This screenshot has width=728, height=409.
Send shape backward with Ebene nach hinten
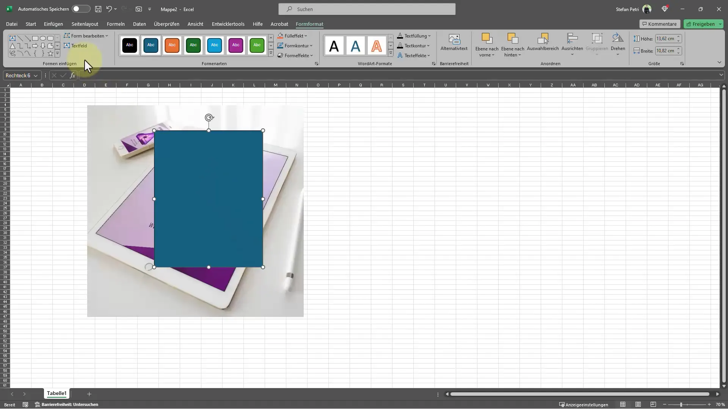point(513,45)
